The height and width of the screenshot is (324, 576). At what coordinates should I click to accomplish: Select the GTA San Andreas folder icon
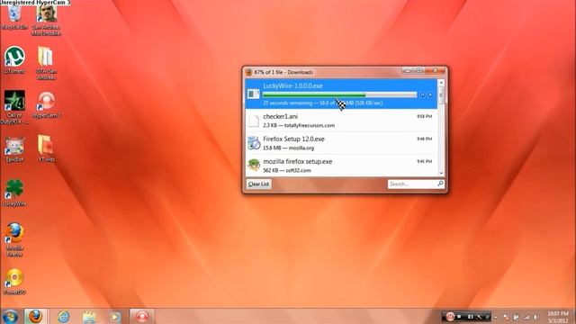(46, 63)
